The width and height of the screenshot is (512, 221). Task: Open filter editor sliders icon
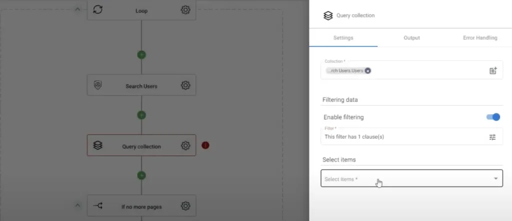coord(492,137)
